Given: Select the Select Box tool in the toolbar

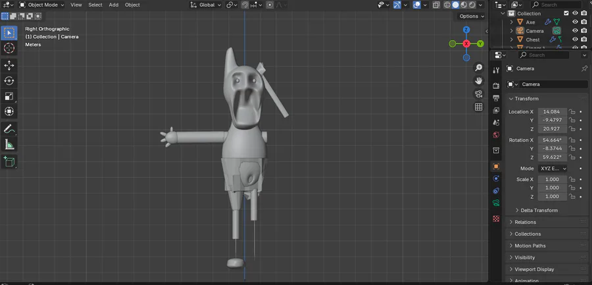Looking at the screenshot, I should pyautogui.click(x=9, y=33).
